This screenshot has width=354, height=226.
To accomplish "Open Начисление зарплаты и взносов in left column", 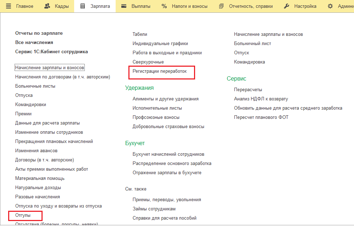I will [x=49, y=67].
